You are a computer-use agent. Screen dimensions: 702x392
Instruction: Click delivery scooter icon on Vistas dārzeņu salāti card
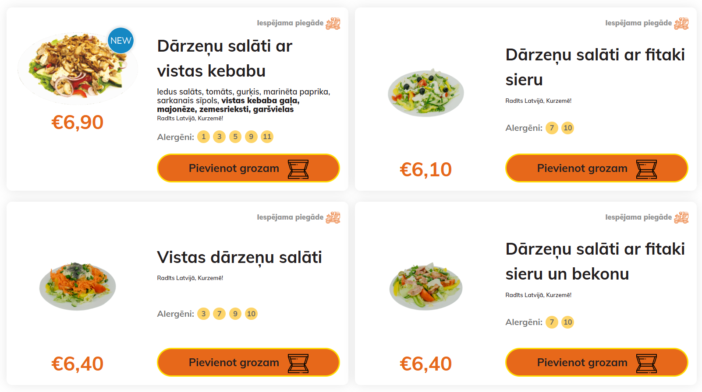[333, 217]
